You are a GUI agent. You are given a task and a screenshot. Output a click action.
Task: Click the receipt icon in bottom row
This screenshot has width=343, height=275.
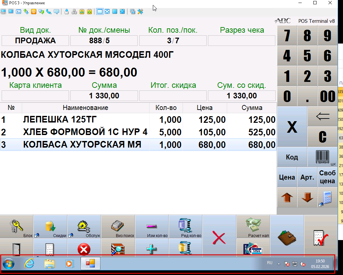coord(51,248)
